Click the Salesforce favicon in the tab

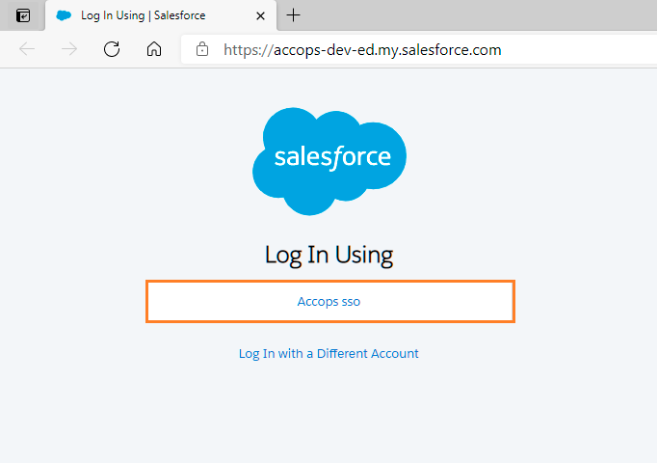[x=64, y=15]
